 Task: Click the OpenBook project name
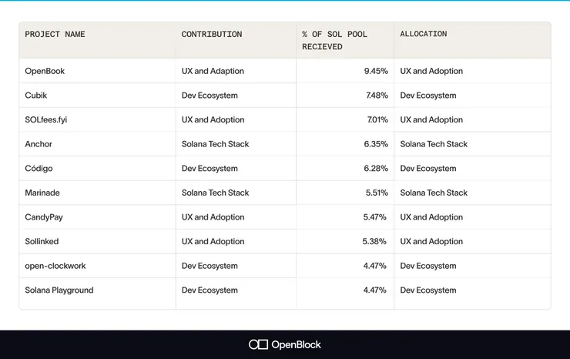coord(45,71)
